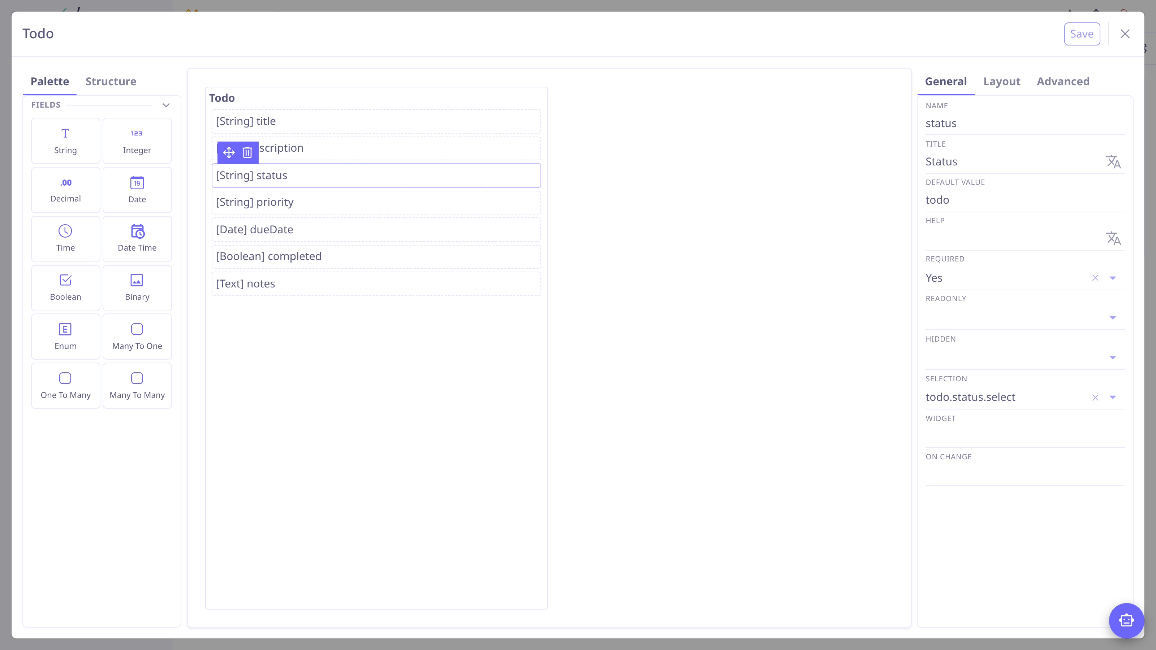Add a Boolean field from palette

point(65,287)
